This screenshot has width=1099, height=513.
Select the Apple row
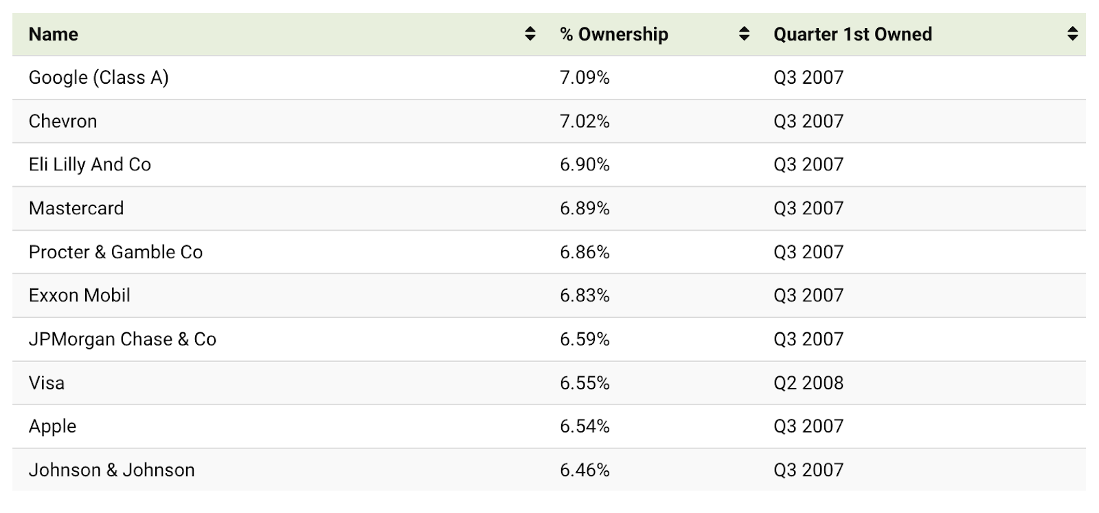pos(52,426)
